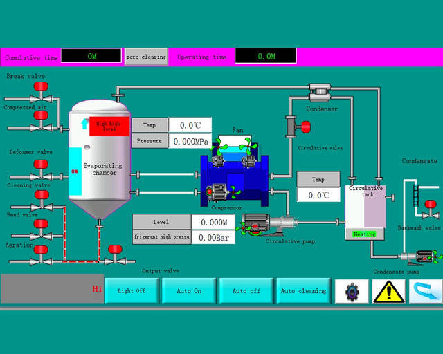
Task: Click the Pressure label box
Action: pos(150,140)
